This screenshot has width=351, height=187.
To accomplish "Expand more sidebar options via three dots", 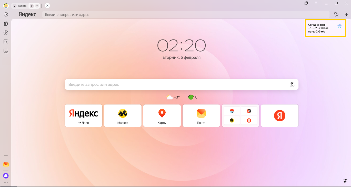I will point(6,183).
